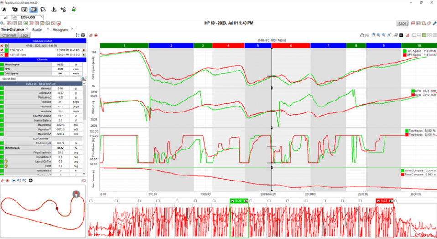Toggle the checkbox on green 1:30 lap
This screenshot has height=239, width=437.
233,201
